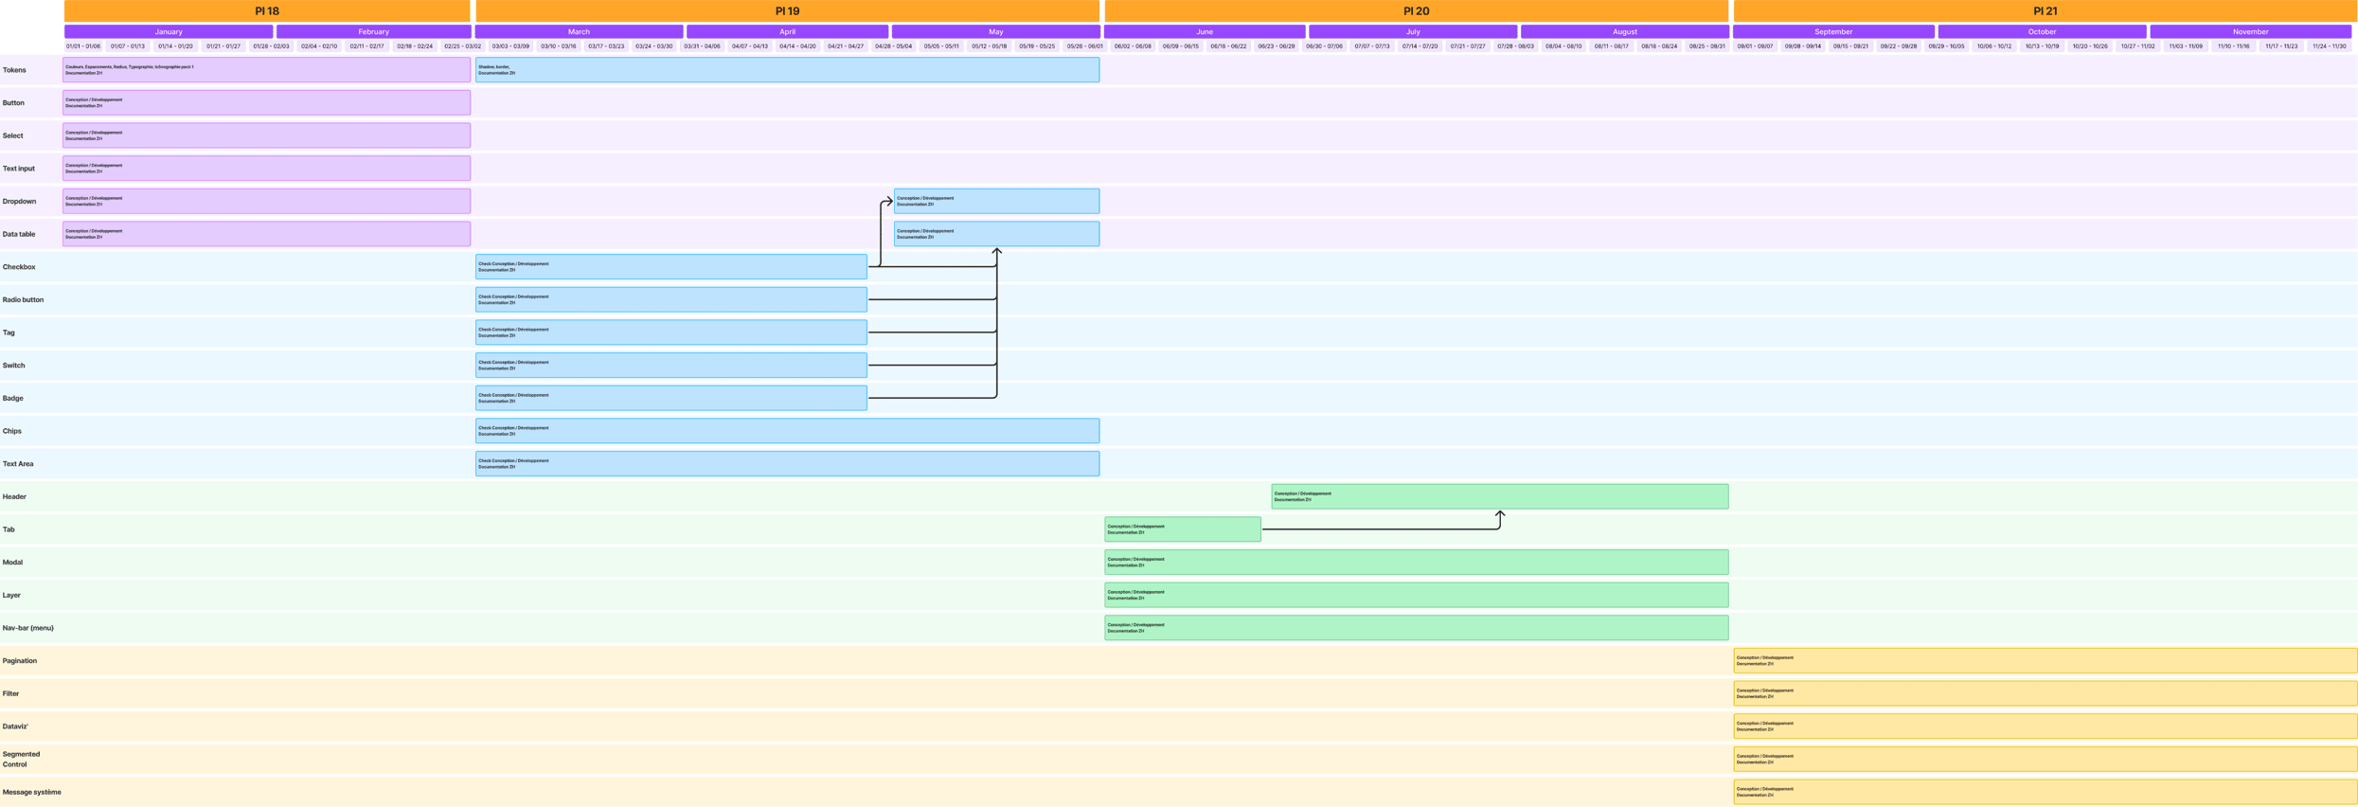The width and height of the screenshot is (2358, 807).
Task: Open the blue Tag task bar
Action: [x=670, y=332]
